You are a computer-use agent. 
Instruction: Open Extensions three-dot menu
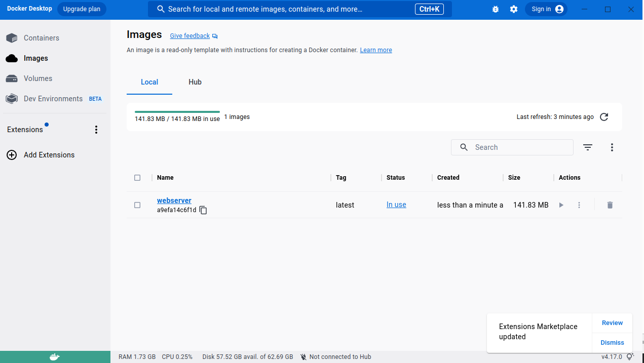(96, 130)
